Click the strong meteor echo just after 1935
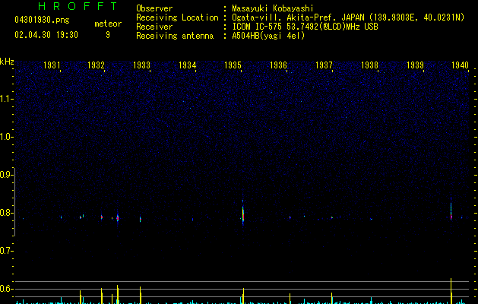Viewport: 478px width, 304px height. (x=243, y=213)
